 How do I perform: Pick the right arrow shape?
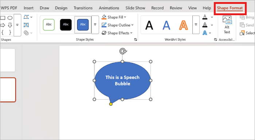pos(3,25)
